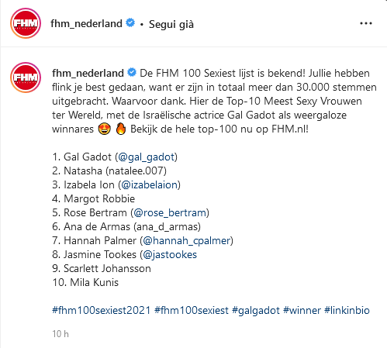Click the Segui già following button
This screenshot has height=348, width=387.
click(x=171, y=24)
